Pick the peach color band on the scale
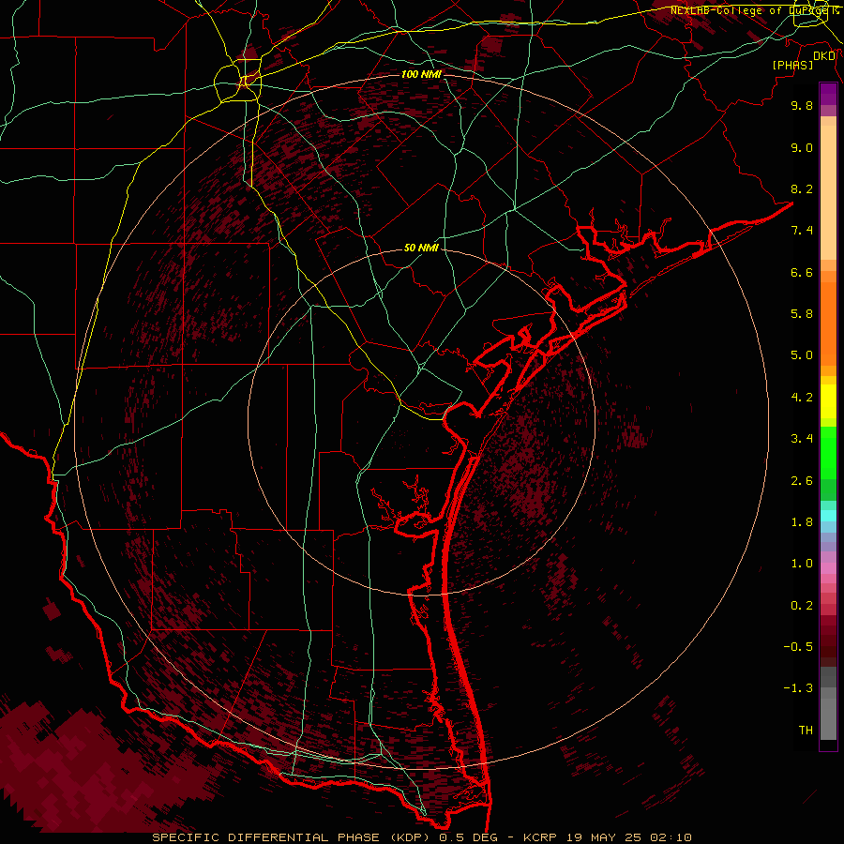This screenshot has height=844, width=844. pyautogui.click(x=828, y=192)
